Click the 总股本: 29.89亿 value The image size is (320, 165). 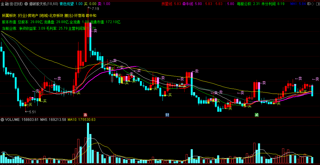click(x=30, y=22)
